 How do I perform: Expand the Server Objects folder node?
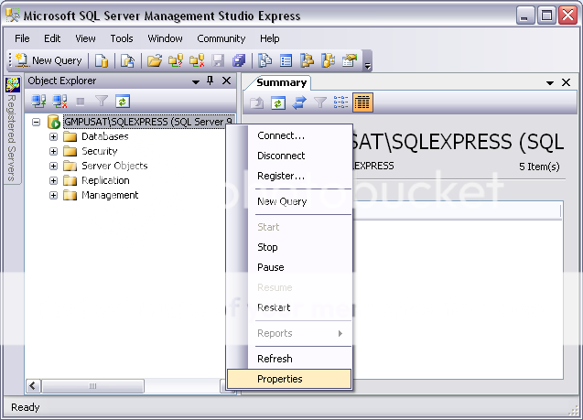[x=53, y=166]
